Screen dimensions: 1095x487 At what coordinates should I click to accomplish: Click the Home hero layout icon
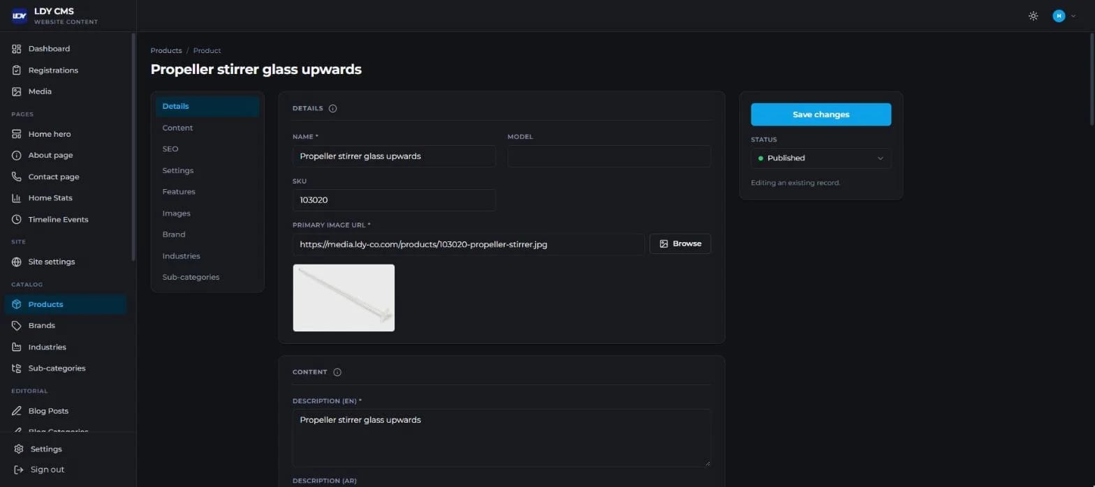pos(17,134)
